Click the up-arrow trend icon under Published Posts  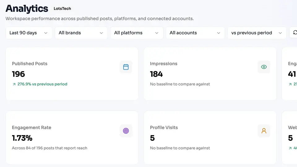14,84
